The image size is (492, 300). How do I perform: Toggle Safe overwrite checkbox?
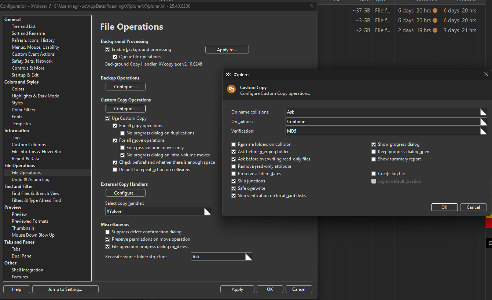coord(234,188)
